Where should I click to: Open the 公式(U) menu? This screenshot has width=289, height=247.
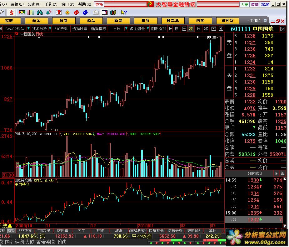[34, 4]
